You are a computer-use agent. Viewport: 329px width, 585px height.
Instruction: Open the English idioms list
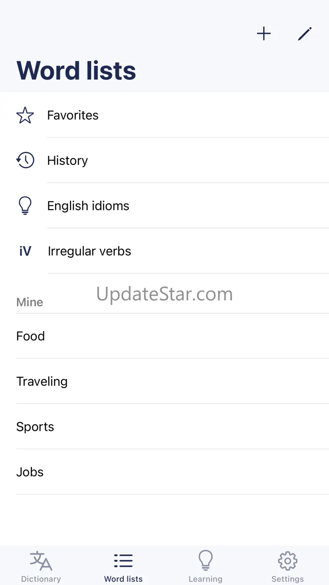click(x=88, y=206)
